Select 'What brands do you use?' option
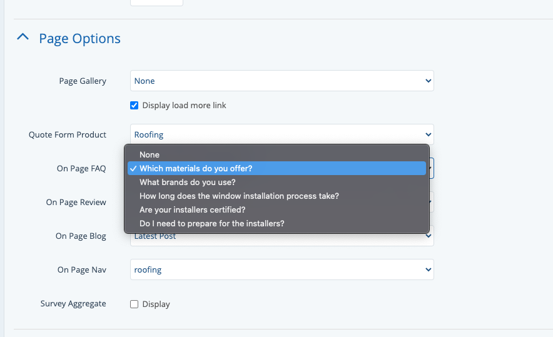This screenshot has width=553, height=337. tap(187, 182)
